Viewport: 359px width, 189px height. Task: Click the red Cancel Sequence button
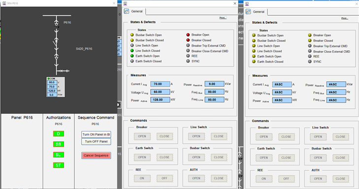pyautogui.click(x=96, y=156)
